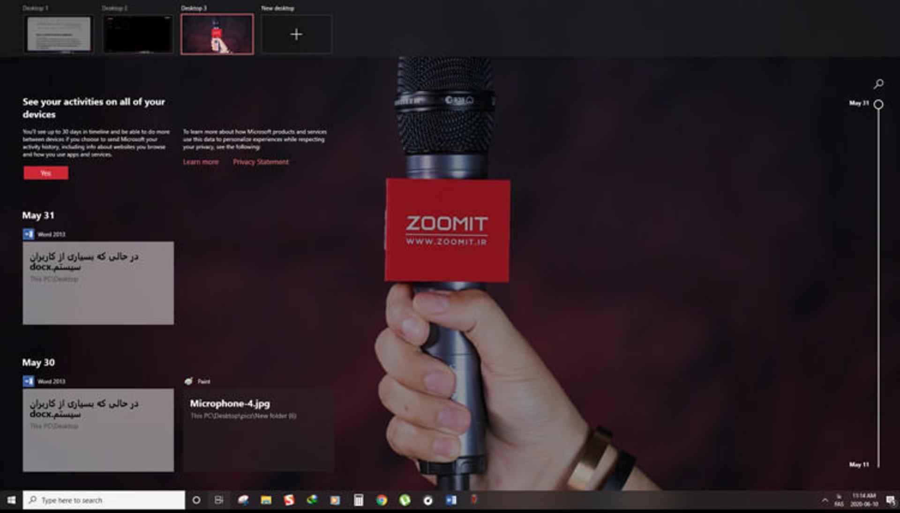Switch to Desktop 2 thumbnail
This screenshot has width=900, height=513.
138,34
